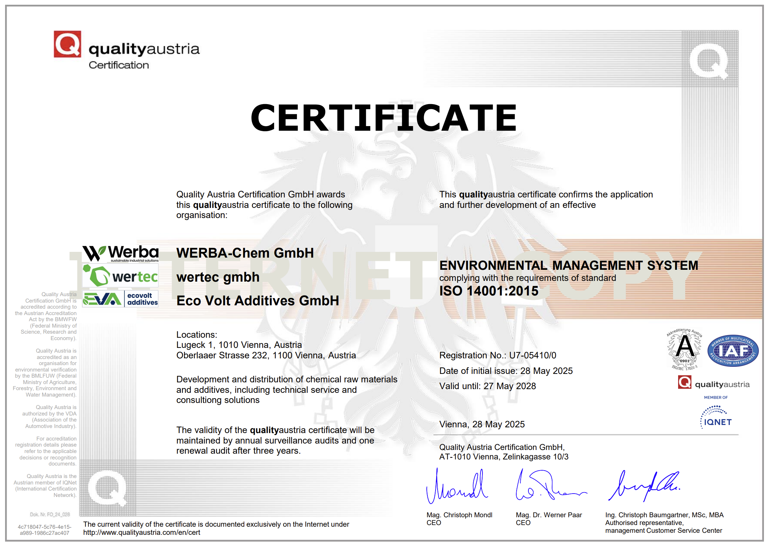This screenshot has height=547, width=769.
Task: Click the small qualityaustria logo above MEMBER OF
Action: pos(714,382)
